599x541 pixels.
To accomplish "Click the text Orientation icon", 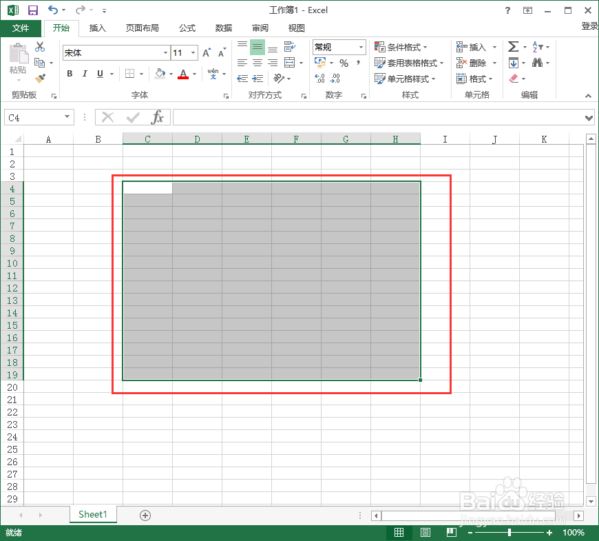I will pyautogui.click(x=279, y=79).
